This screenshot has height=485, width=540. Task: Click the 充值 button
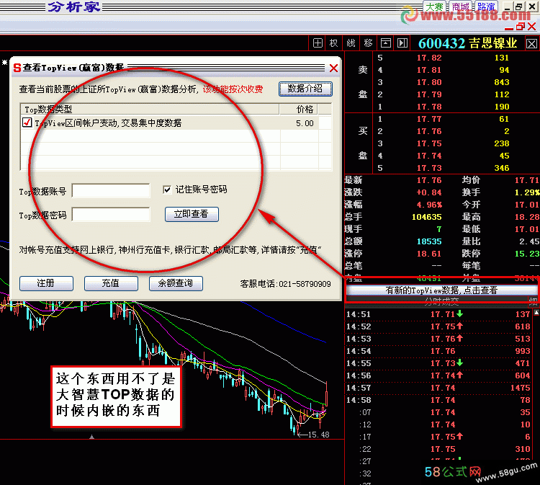click(x=111, y=283)
